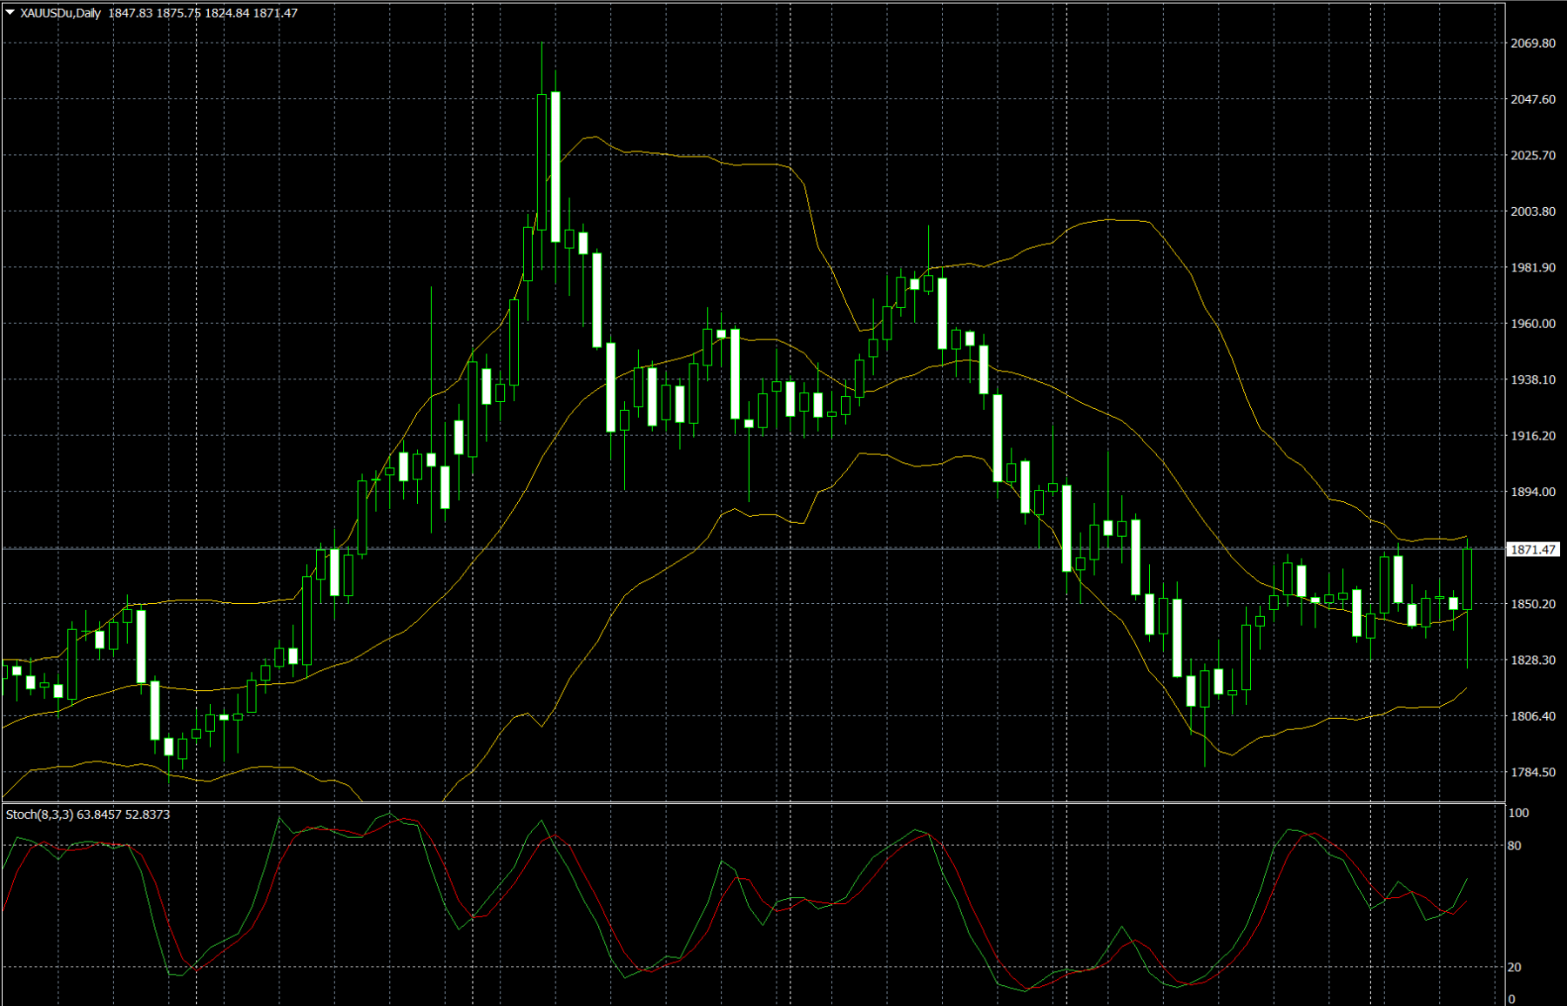Click the 1938.10 price axis label
Viewport: 1567px width, 1006px height.
(1533, 380)
